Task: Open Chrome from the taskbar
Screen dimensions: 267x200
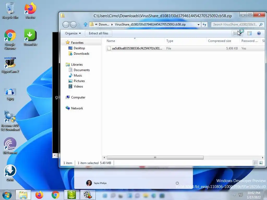Action: pyautogui.click(x=55, y=195)
